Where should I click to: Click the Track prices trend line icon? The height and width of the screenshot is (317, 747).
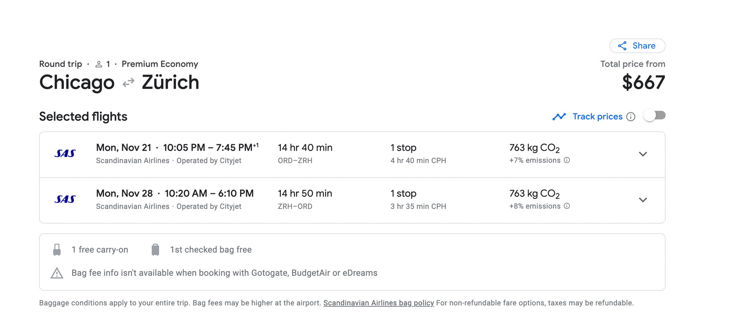point(559,116)
